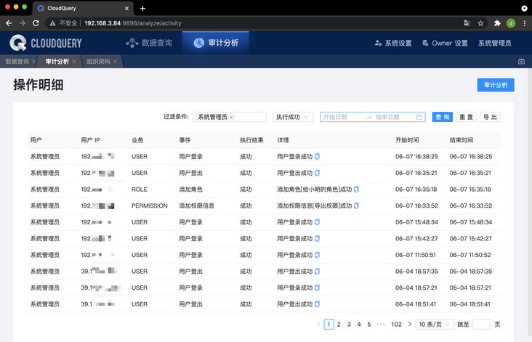Open the 系统管理员 user menu in header
This screenshot has height=342, width=532.
[x=494, y=43]
